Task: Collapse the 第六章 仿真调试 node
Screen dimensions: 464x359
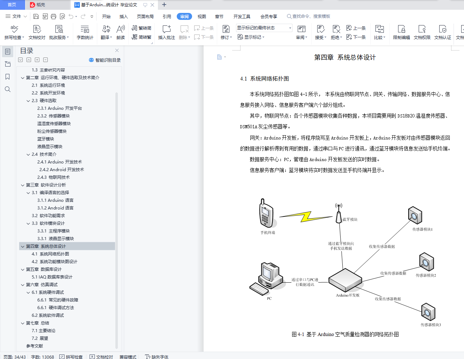Action: coord(23,285)
